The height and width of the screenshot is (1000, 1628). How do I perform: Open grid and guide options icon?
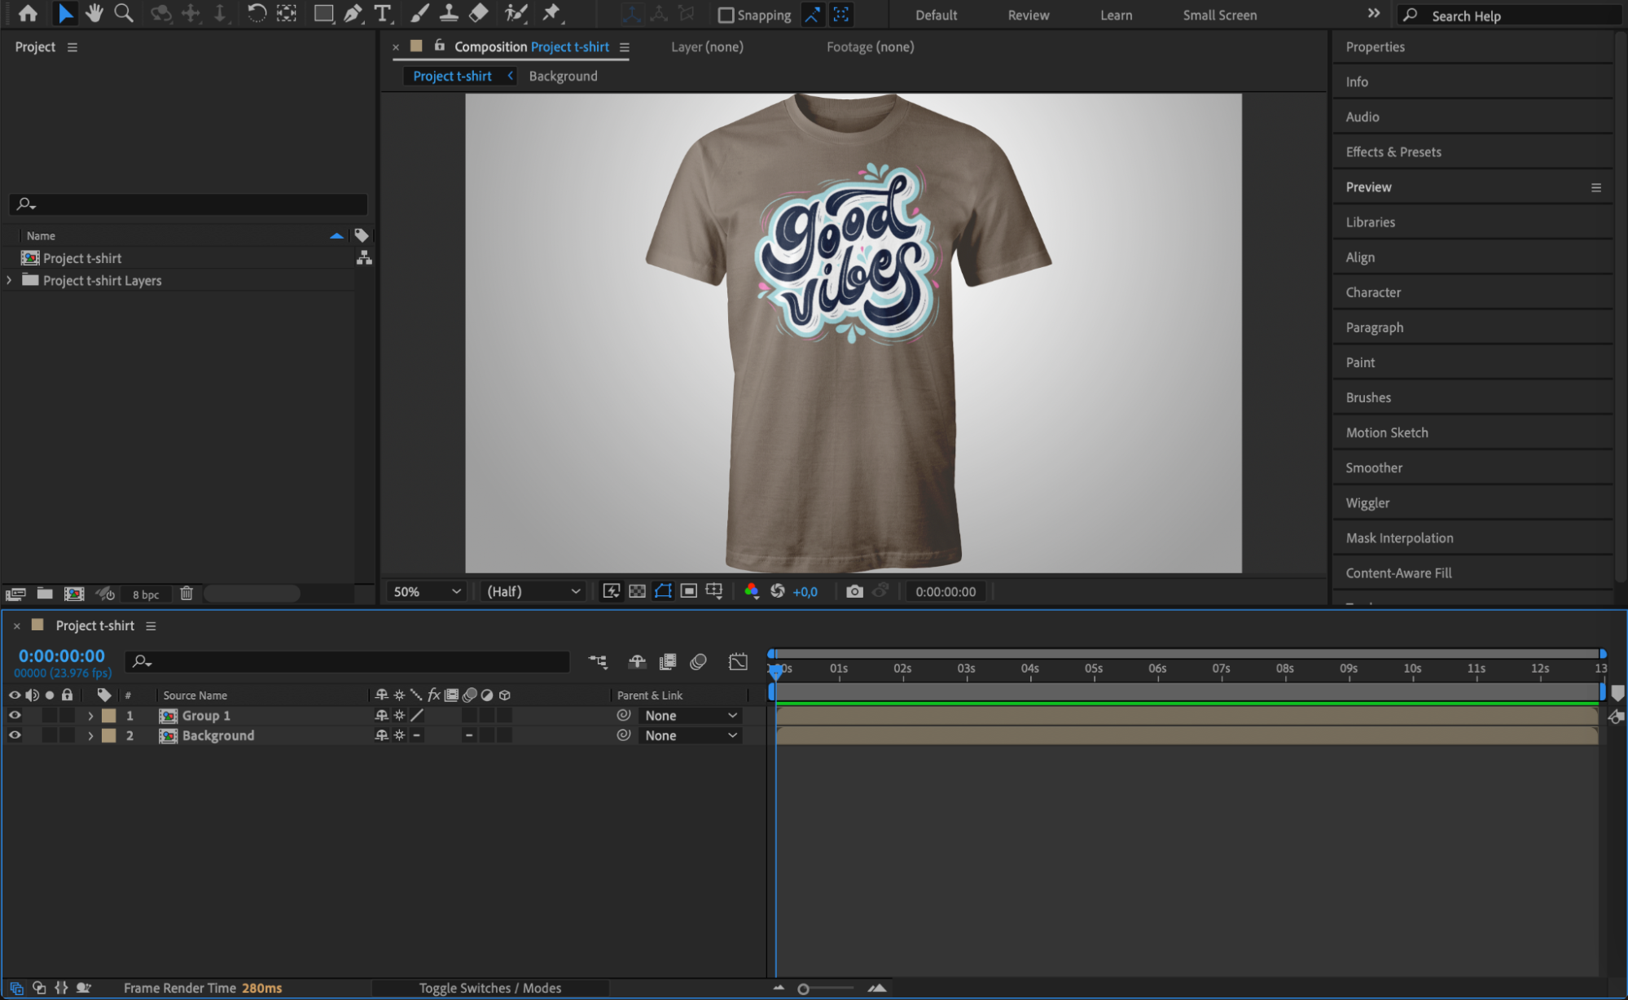tap(714, 591)
